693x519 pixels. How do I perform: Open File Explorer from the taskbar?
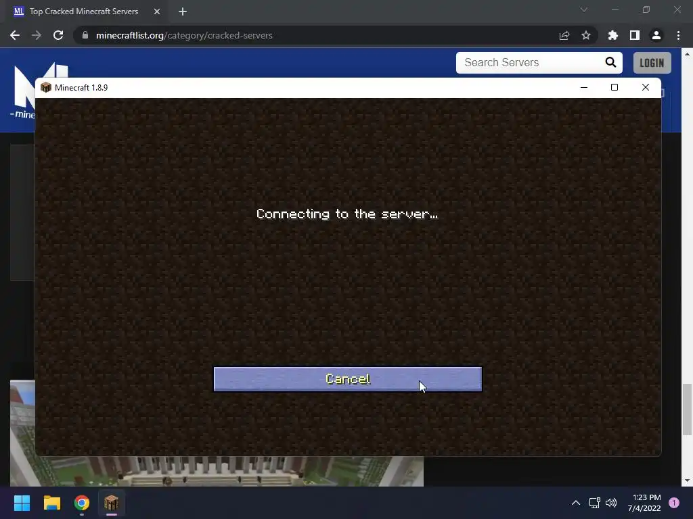point(51,503)
